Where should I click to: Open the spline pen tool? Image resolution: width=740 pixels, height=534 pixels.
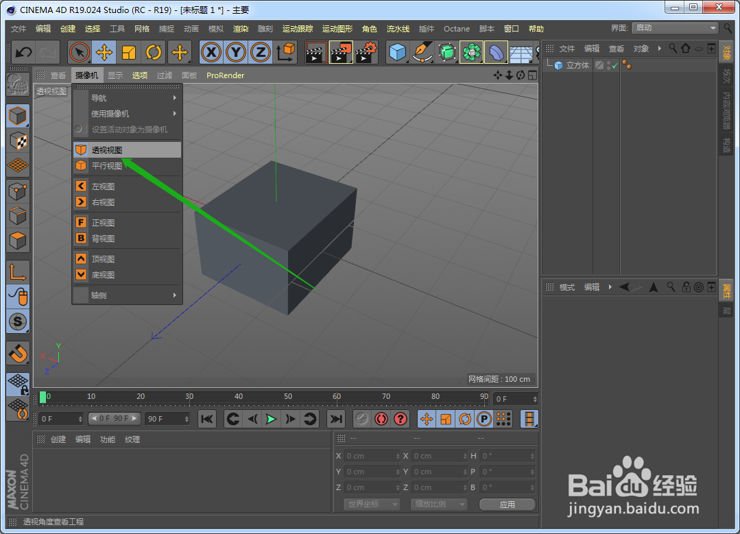tap(422, 52)
